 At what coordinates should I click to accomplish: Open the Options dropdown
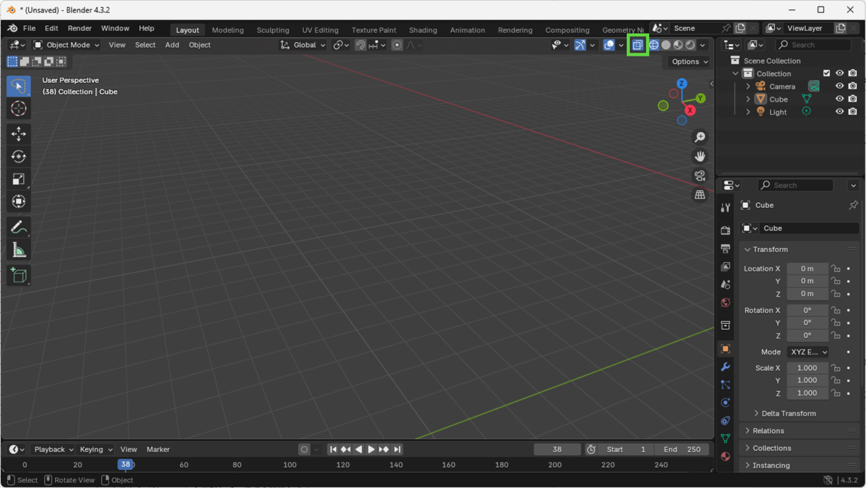688,61
